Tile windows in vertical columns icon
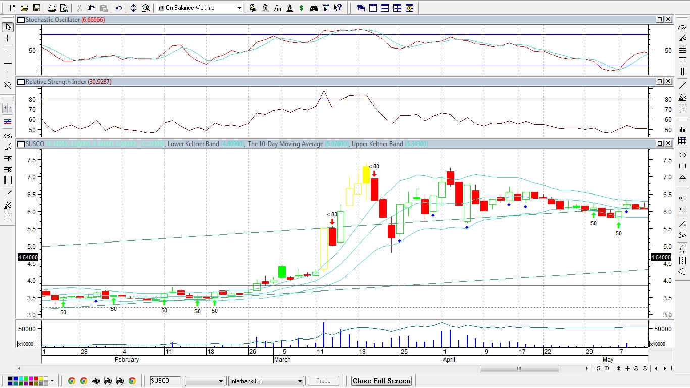 [373, 8]
